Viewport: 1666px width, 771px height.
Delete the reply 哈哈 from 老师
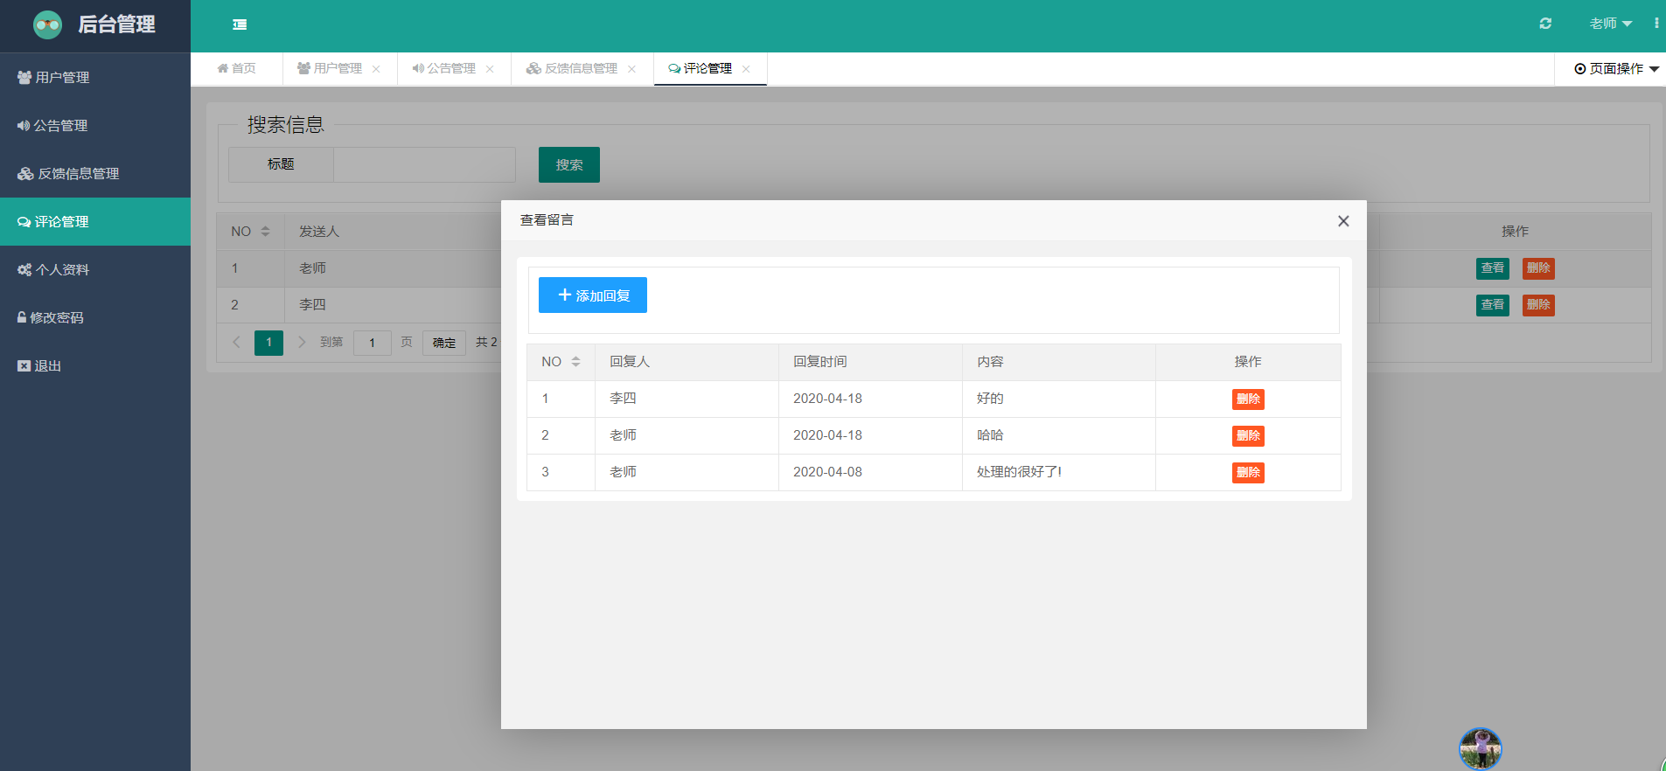[1248, 435]
